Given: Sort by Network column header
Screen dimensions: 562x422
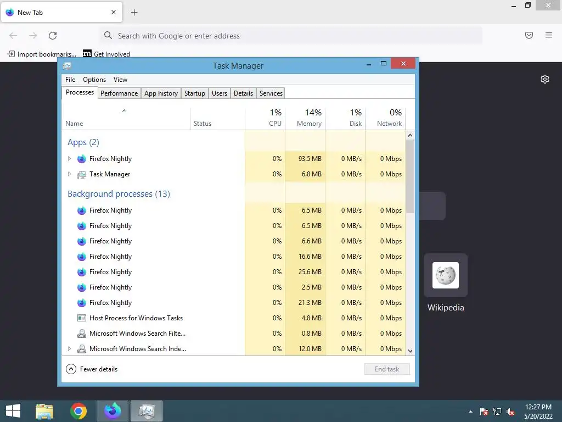Looking at the screenshot, I should [386, 119].
